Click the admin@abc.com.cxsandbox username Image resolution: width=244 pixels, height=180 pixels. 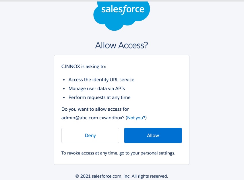click(93, 118)
